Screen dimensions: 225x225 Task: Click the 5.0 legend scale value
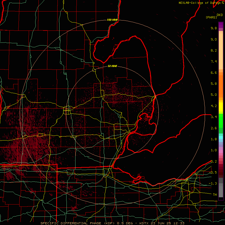coord(214,95)
